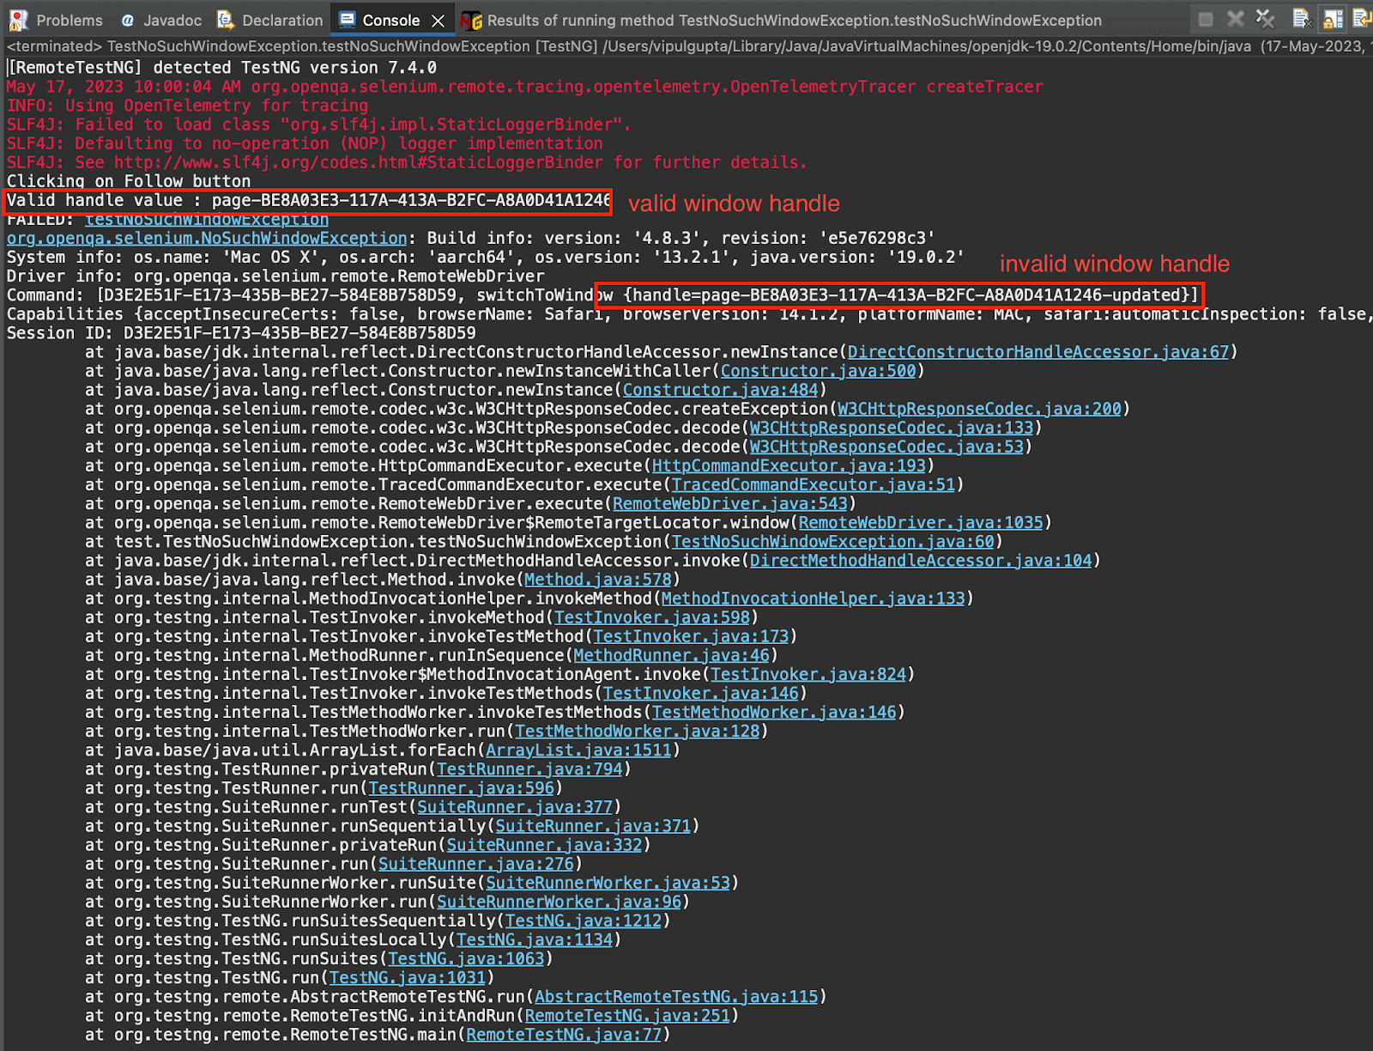Open the testNoSuchWindowException failure link

point(206,219)
